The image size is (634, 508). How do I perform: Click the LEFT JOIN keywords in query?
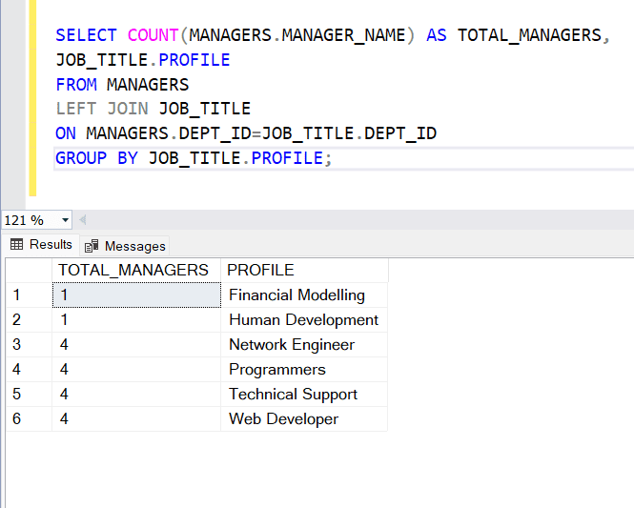coord(102,109)
